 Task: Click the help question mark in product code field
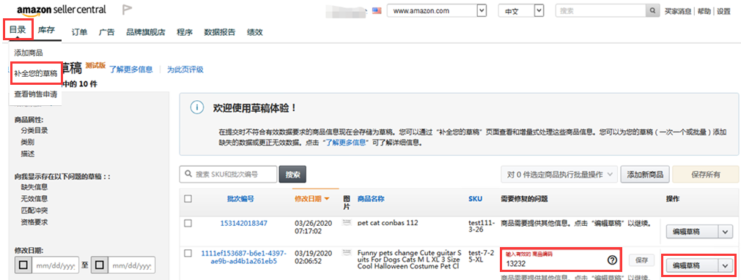[x=612, y=260]
